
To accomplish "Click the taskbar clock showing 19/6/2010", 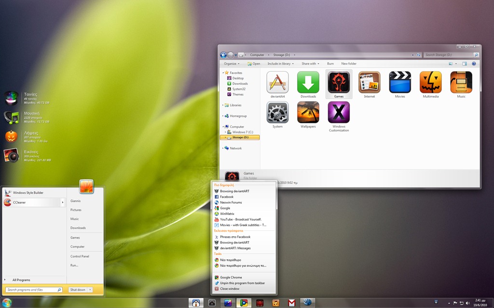I will (x=480, y=303).
